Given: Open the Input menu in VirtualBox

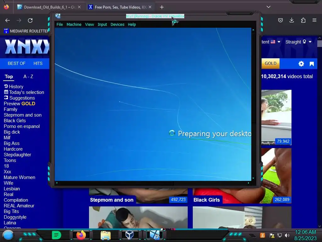Looking at the screenshot, I should pyautogui.click(x=102, y=25).
